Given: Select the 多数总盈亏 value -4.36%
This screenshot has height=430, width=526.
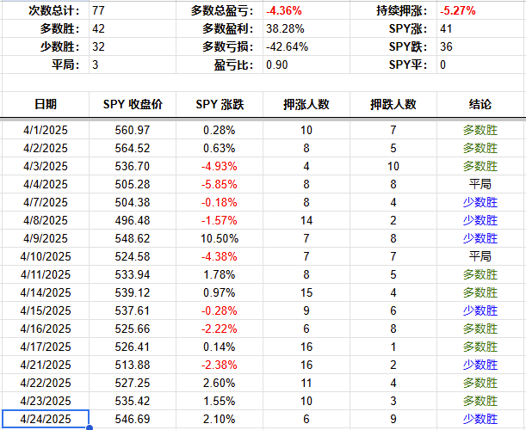Looking at the screenshot, I should pyautogui.click(x=284, y=11).
